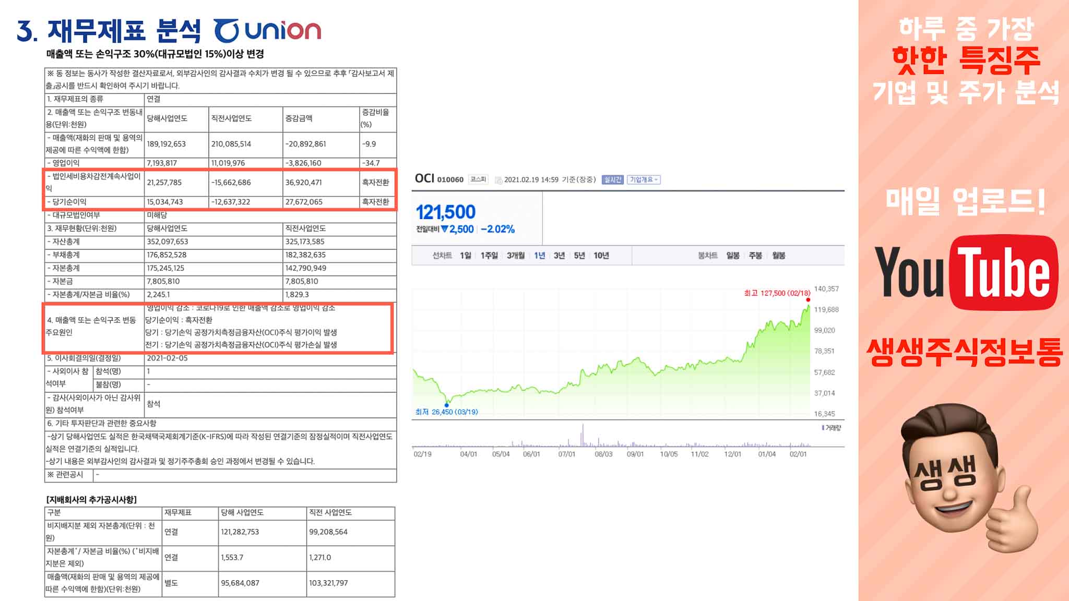Select the 10년 chart period

point(601,256)
